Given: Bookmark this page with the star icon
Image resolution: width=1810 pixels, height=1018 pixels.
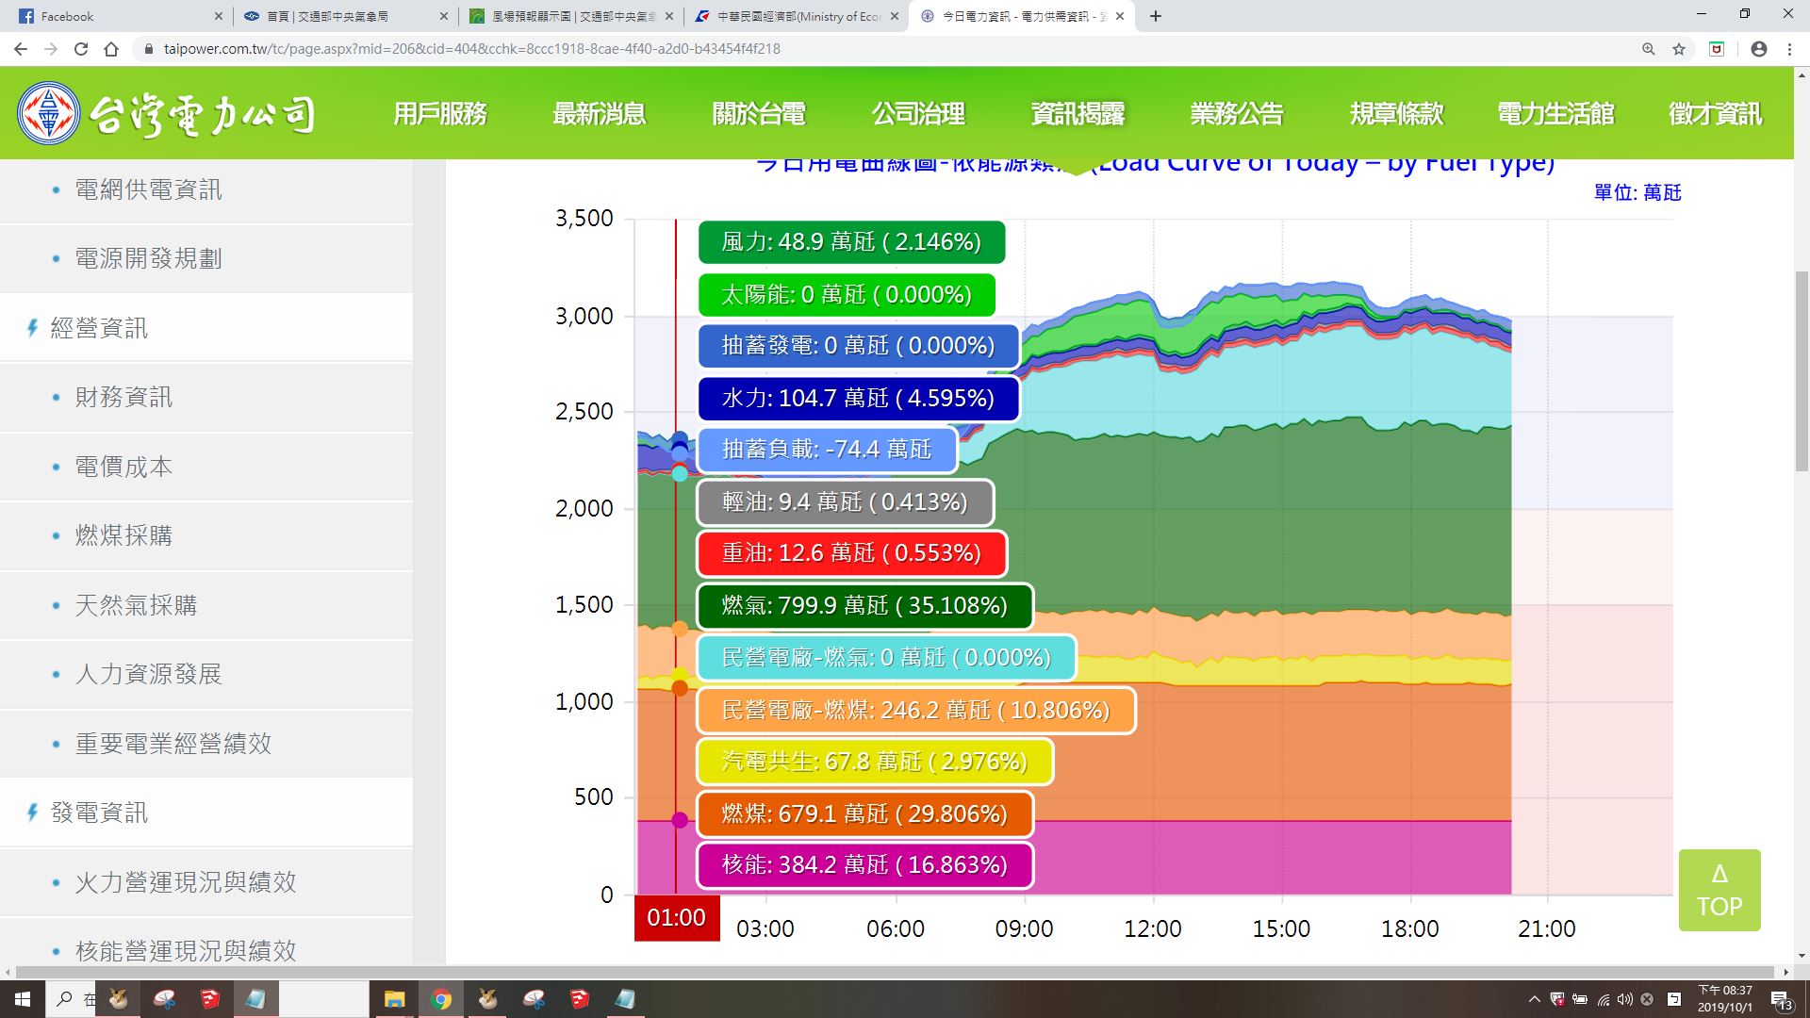Looking at the screenshot, I should tap(1679, 49).
